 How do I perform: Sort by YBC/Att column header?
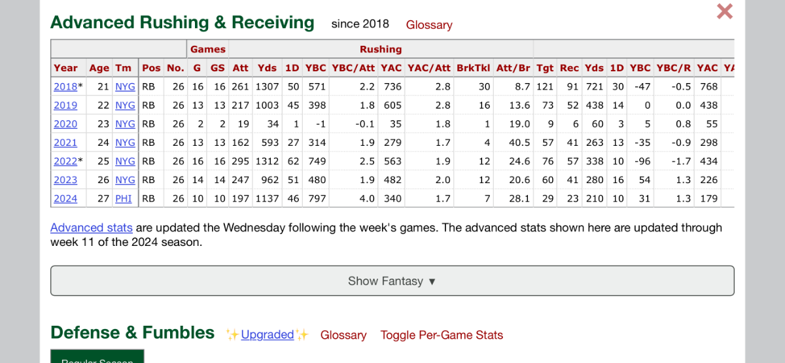(x=353, y=68)
